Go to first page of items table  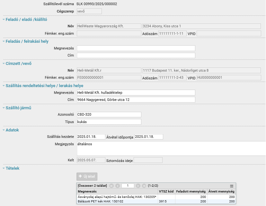tap(111, 186)
